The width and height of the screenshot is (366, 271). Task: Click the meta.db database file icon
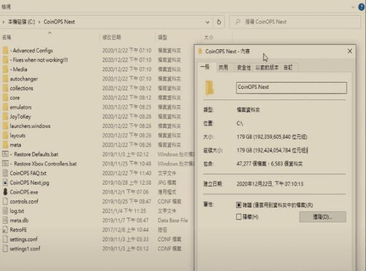coord(5,221)
